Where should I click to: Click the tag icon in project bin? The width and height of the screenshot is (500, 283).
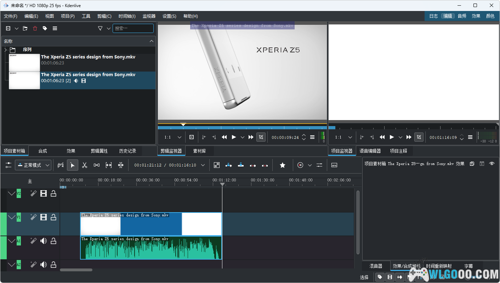pyautogui.click(x=45, y=28)
